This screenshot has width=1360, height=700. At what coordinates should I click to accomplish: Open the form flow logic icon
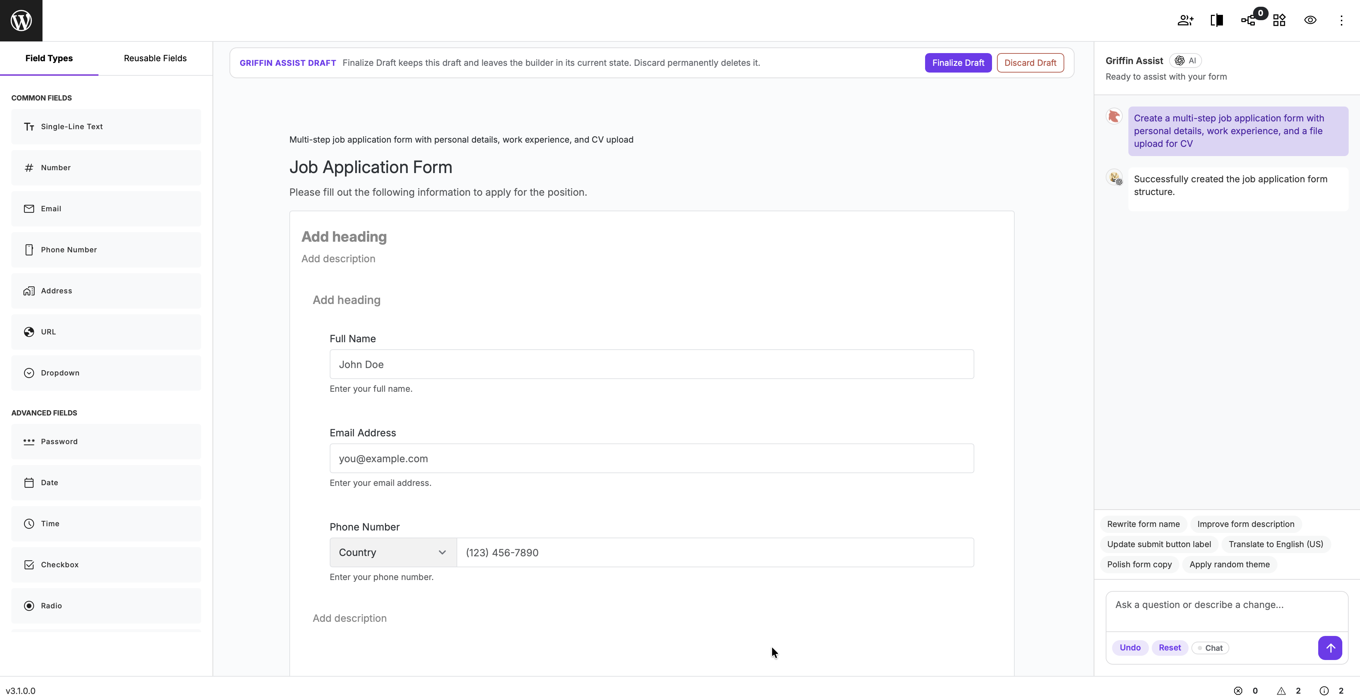[x=1248, y=21]
